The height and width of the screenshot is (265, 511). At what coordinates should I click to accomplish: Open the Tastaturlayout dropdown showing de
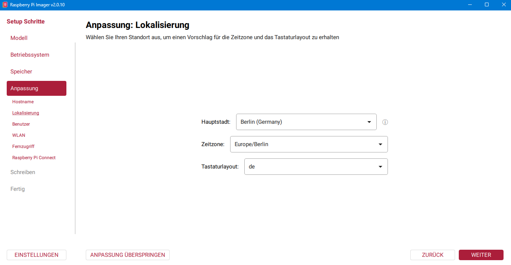pyautogui.click(x=316, y=167)
